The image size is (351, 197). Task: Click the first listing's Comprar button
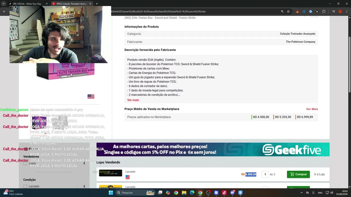tap(298, 174)
